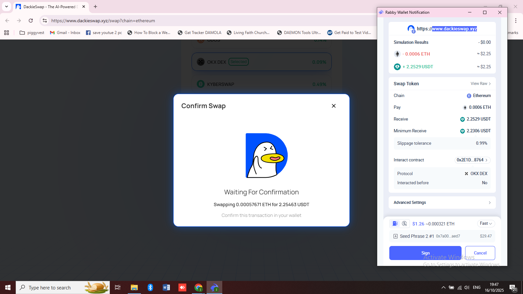Click the DackieSwap duck logo image
Viewport: 523px width, 294px height.
[266, 155]
